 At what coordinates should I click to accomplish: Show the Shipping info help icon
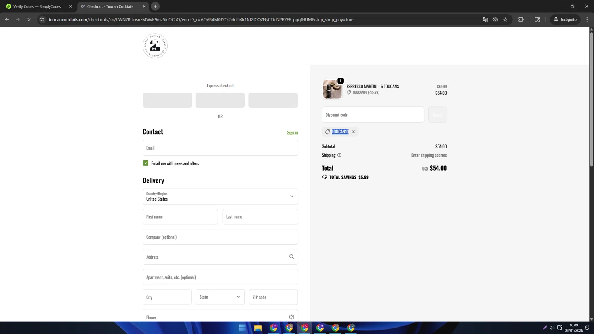(339, 155)
